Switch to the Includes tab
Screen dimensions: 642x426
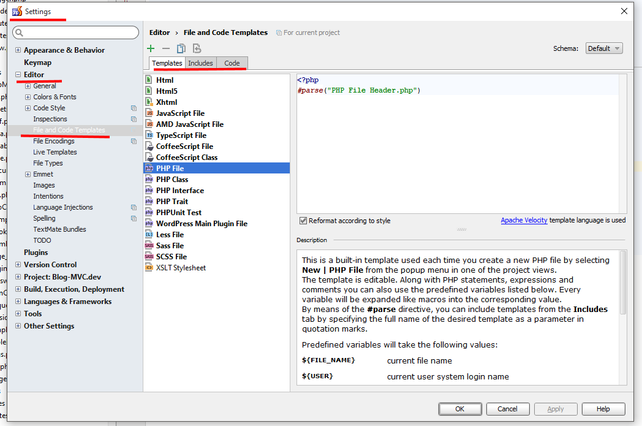point(200,63)
